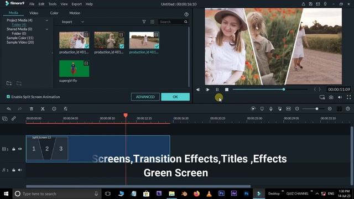Toggle lock on video track 1
The image size is (354, 199).
(x=14, y=149)
